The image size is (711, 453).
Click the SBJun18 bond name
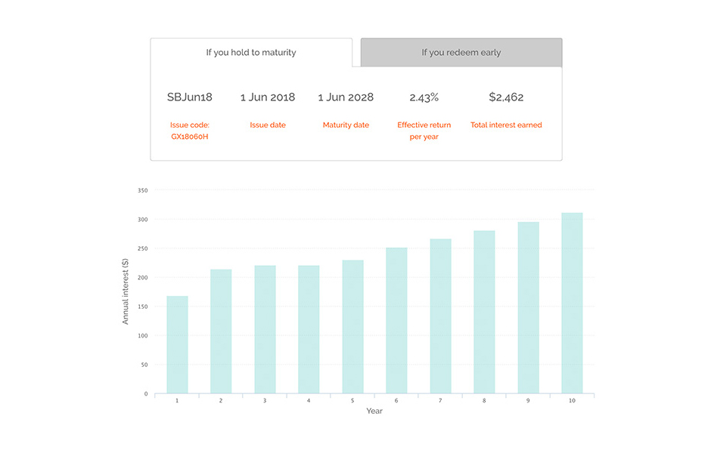[x=190, y=97]
